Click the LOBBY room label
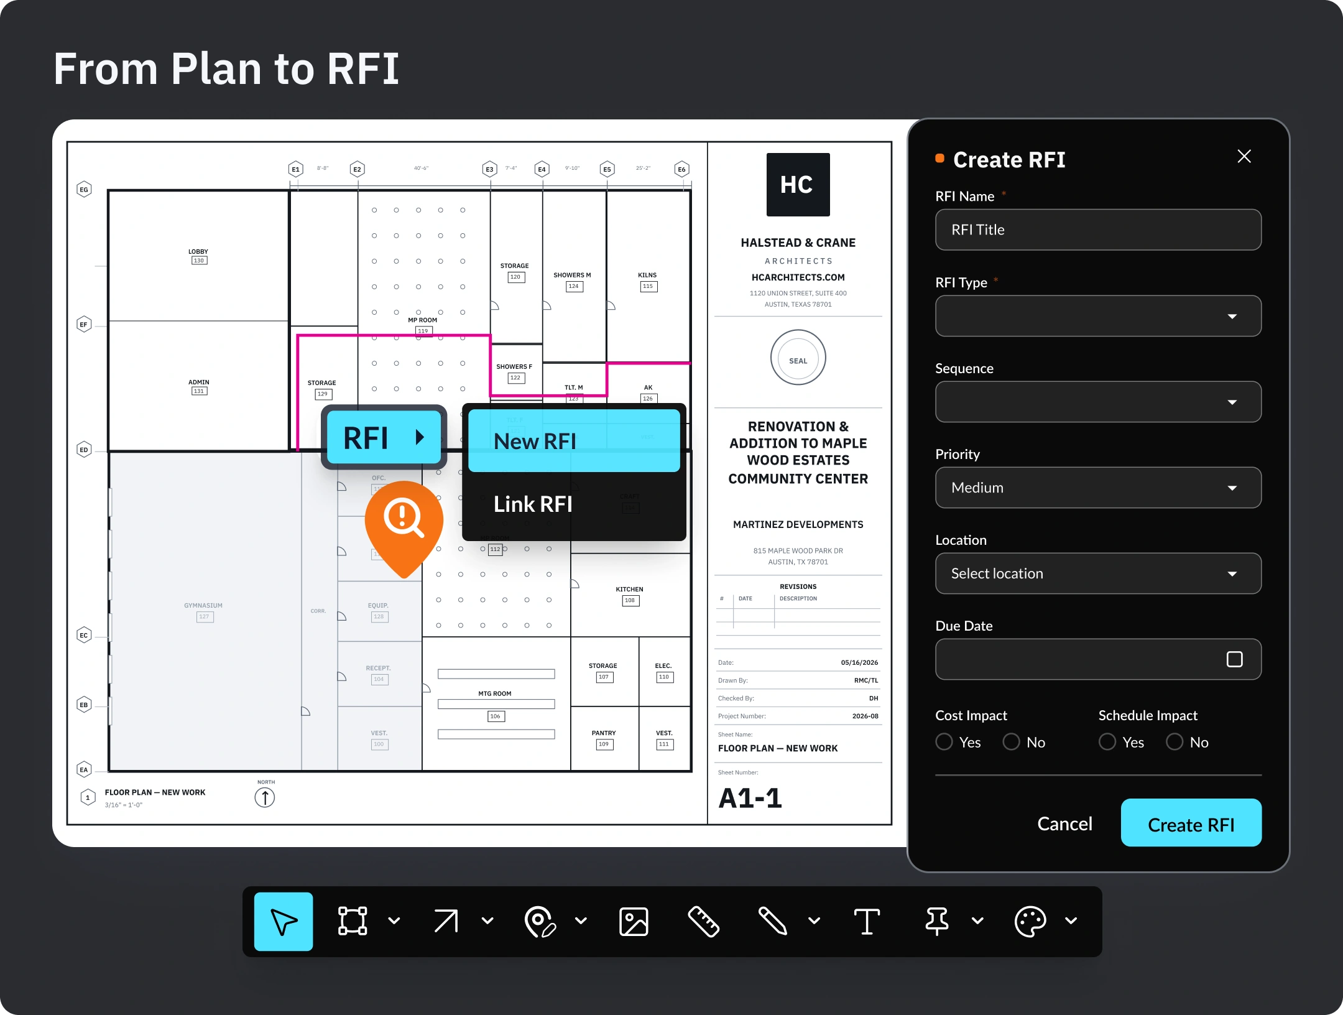 pos(198,252)
